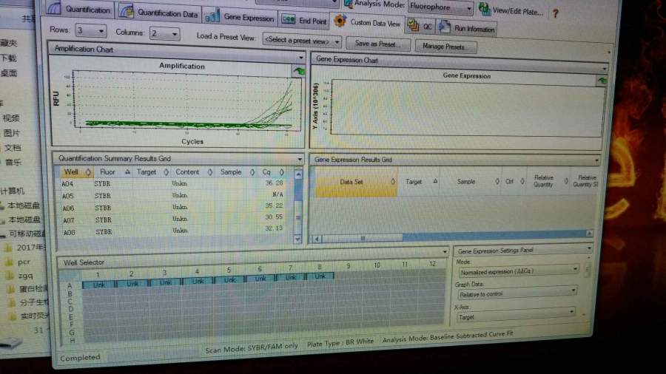666x374 pixels.
Task: Sort by the Content column header
Action: (x=193, y=172)
